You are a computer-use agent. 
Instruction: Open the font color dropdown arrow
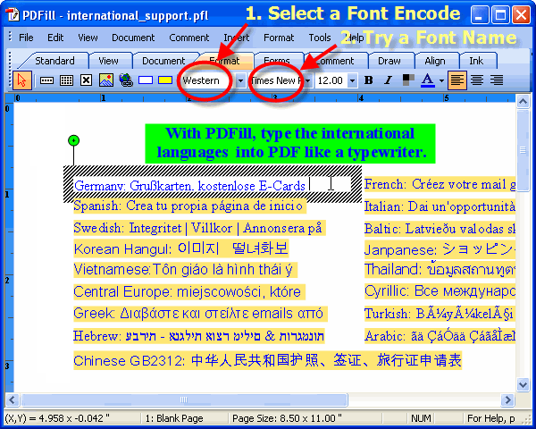tap(441, 80)
